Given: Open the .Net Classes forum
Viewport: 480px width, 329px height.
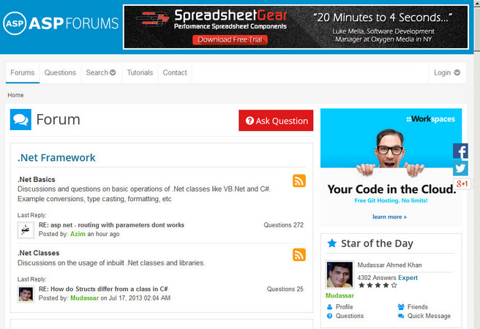Looking at the screenshot, I should (x=39, y=253).
